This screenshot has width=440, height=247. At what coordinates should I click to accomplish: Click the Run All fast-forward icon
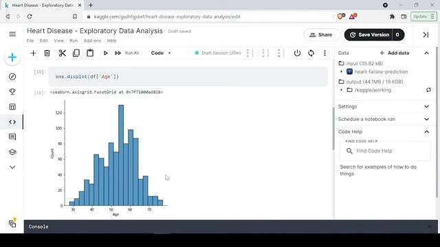pyautogui.click(x=118, y=53)
